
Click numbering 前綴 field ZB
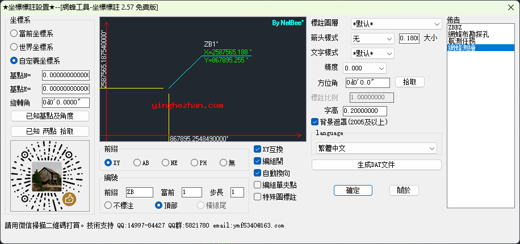coord(140,192)
